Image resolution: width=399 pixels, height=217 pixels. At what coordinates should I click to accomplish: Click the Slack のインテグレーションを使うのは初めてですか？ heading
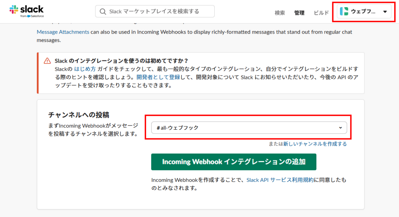(121, 61)
